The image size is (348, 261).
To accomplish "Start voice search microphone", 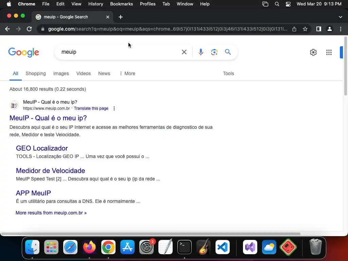I will (x=201, y=52).
